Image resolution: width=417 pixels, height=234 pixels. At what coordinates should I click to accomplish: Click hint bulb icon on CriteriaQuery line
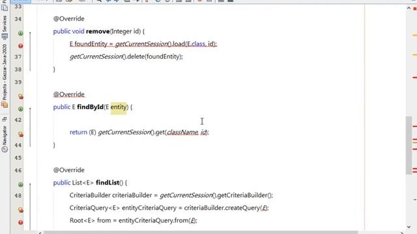click(20, 210)
